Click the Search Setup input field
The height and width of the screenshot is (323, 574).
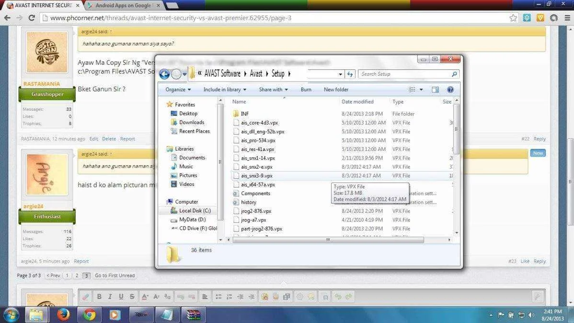405,74
